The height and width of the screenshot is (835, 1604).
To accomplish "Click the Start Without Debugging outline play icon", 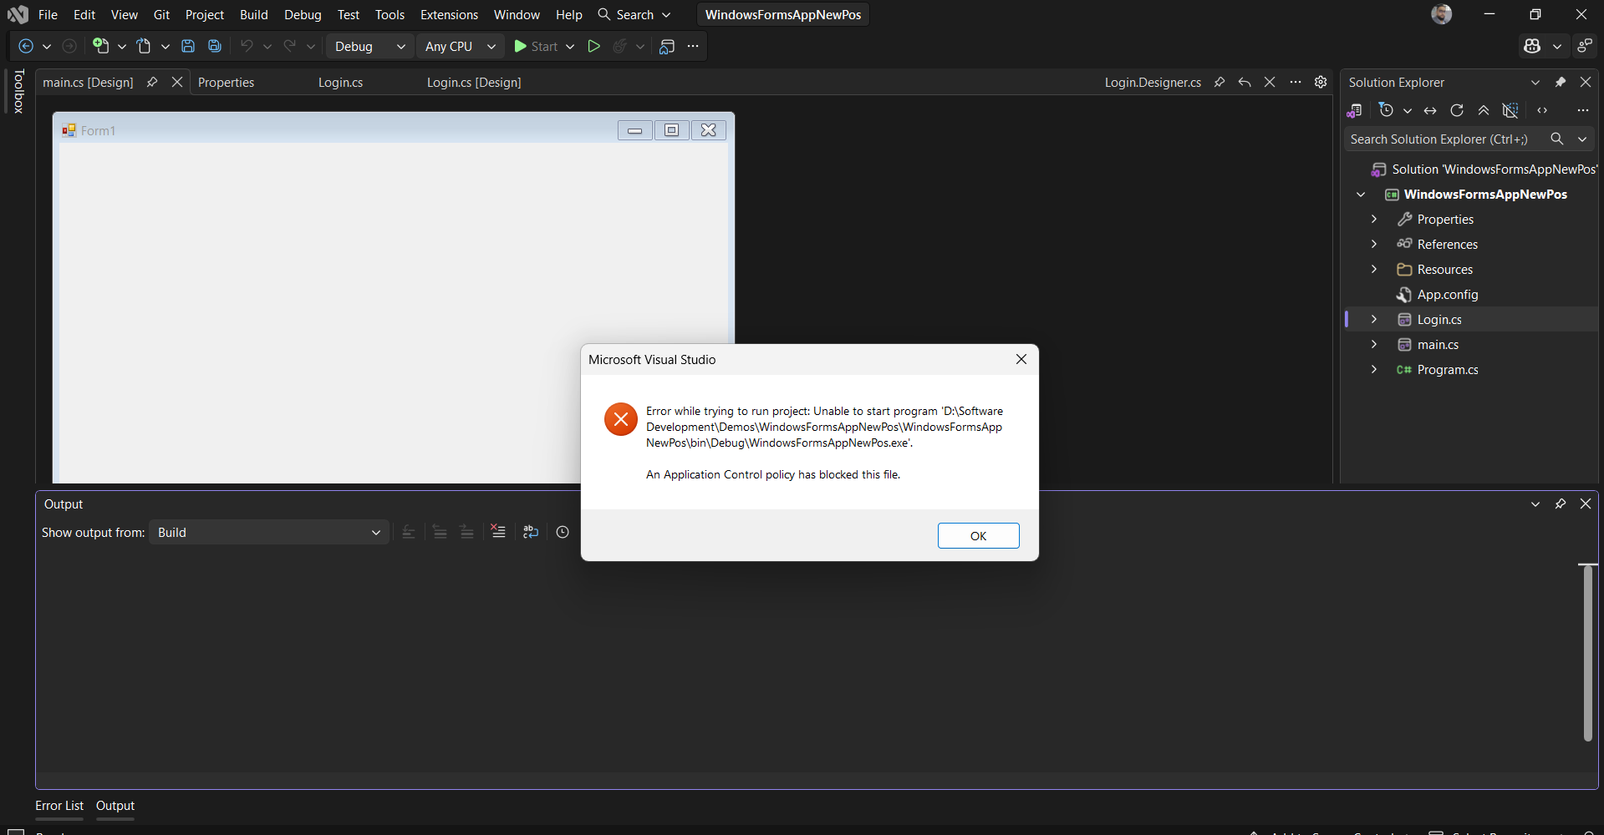I will (x=594, y=47).
